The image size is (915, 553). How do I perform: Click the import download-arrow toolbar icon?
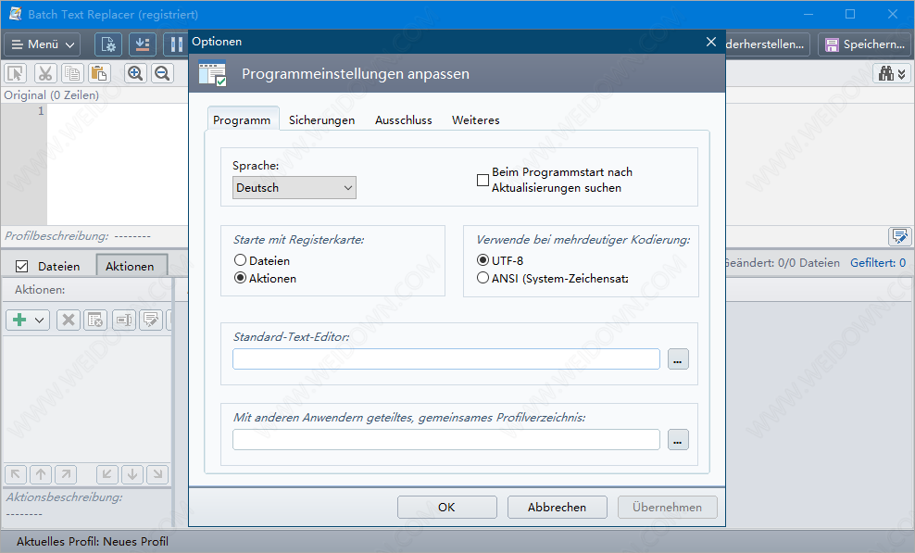pos(142,44)
